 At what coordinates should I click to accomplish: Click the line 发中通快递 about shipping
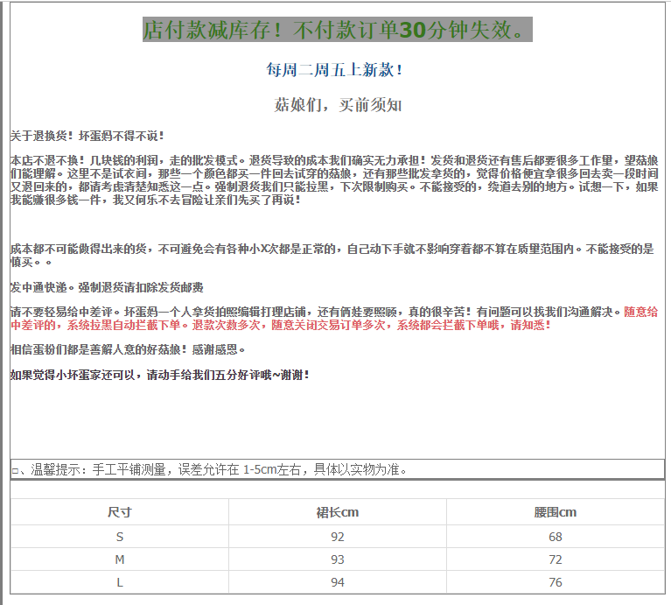pyautogui.click(x=107, y=287)
